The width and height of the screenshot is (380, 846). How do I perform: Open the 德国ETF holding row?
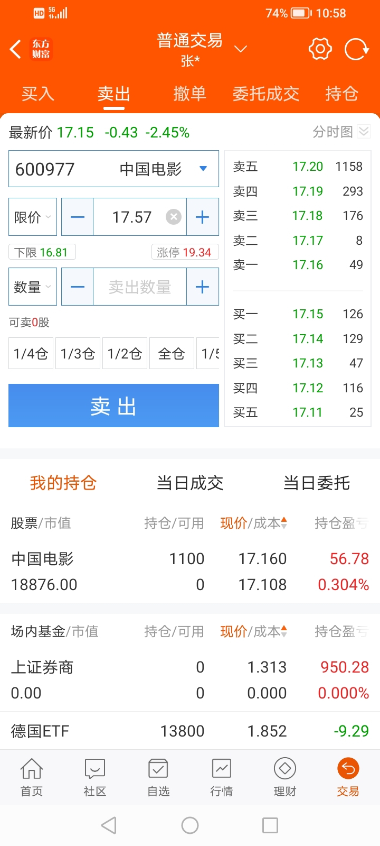[190, 731]
